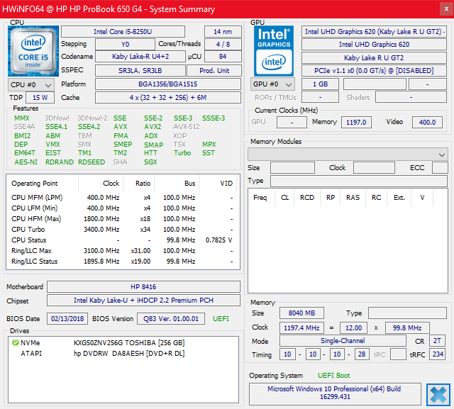Click the Intel Kaby Lake-U chipset field
This screenshot has width=454, height=409.
point(143,301)
